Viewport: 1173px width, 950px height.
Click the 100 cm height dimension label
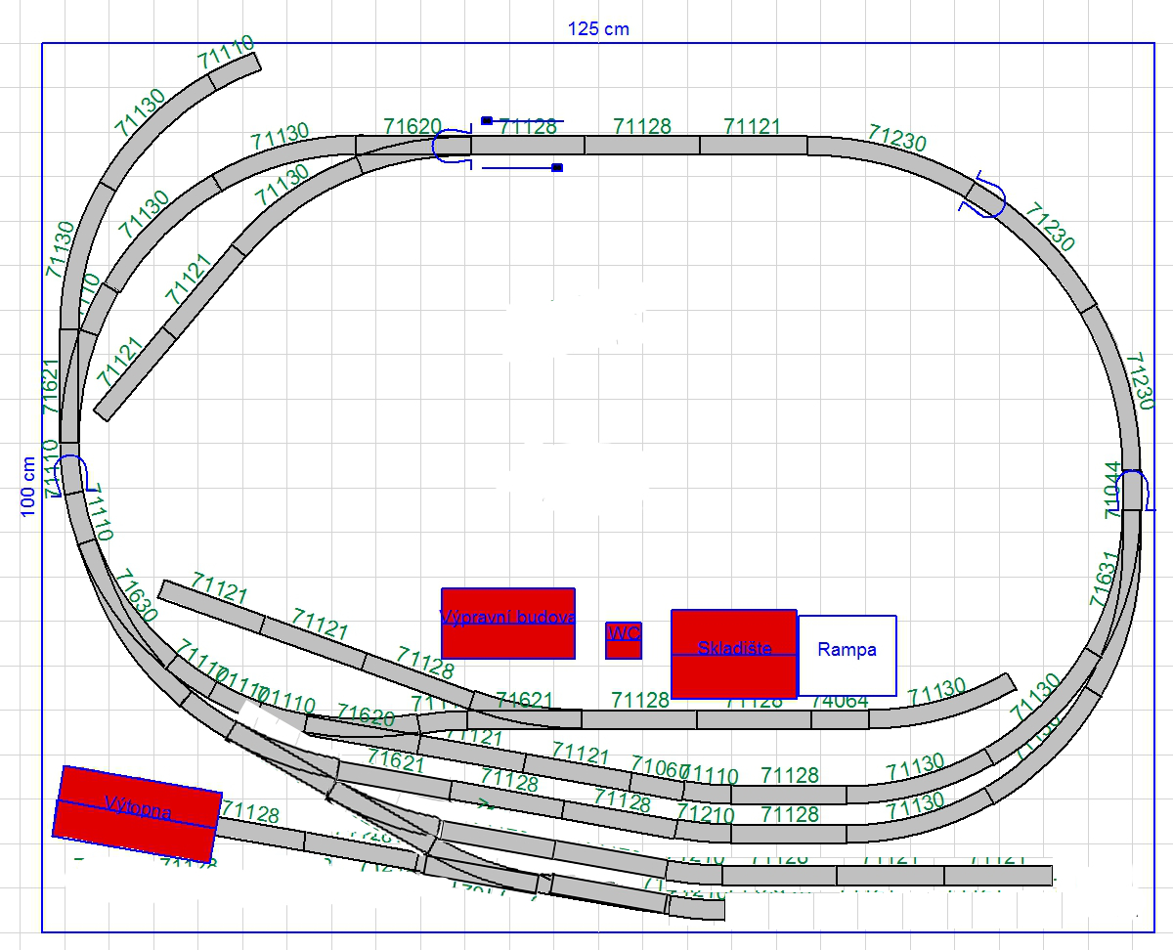27,486
